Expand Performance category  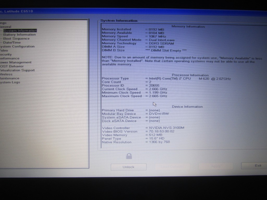pyautogui.click(x=10, y=58)
